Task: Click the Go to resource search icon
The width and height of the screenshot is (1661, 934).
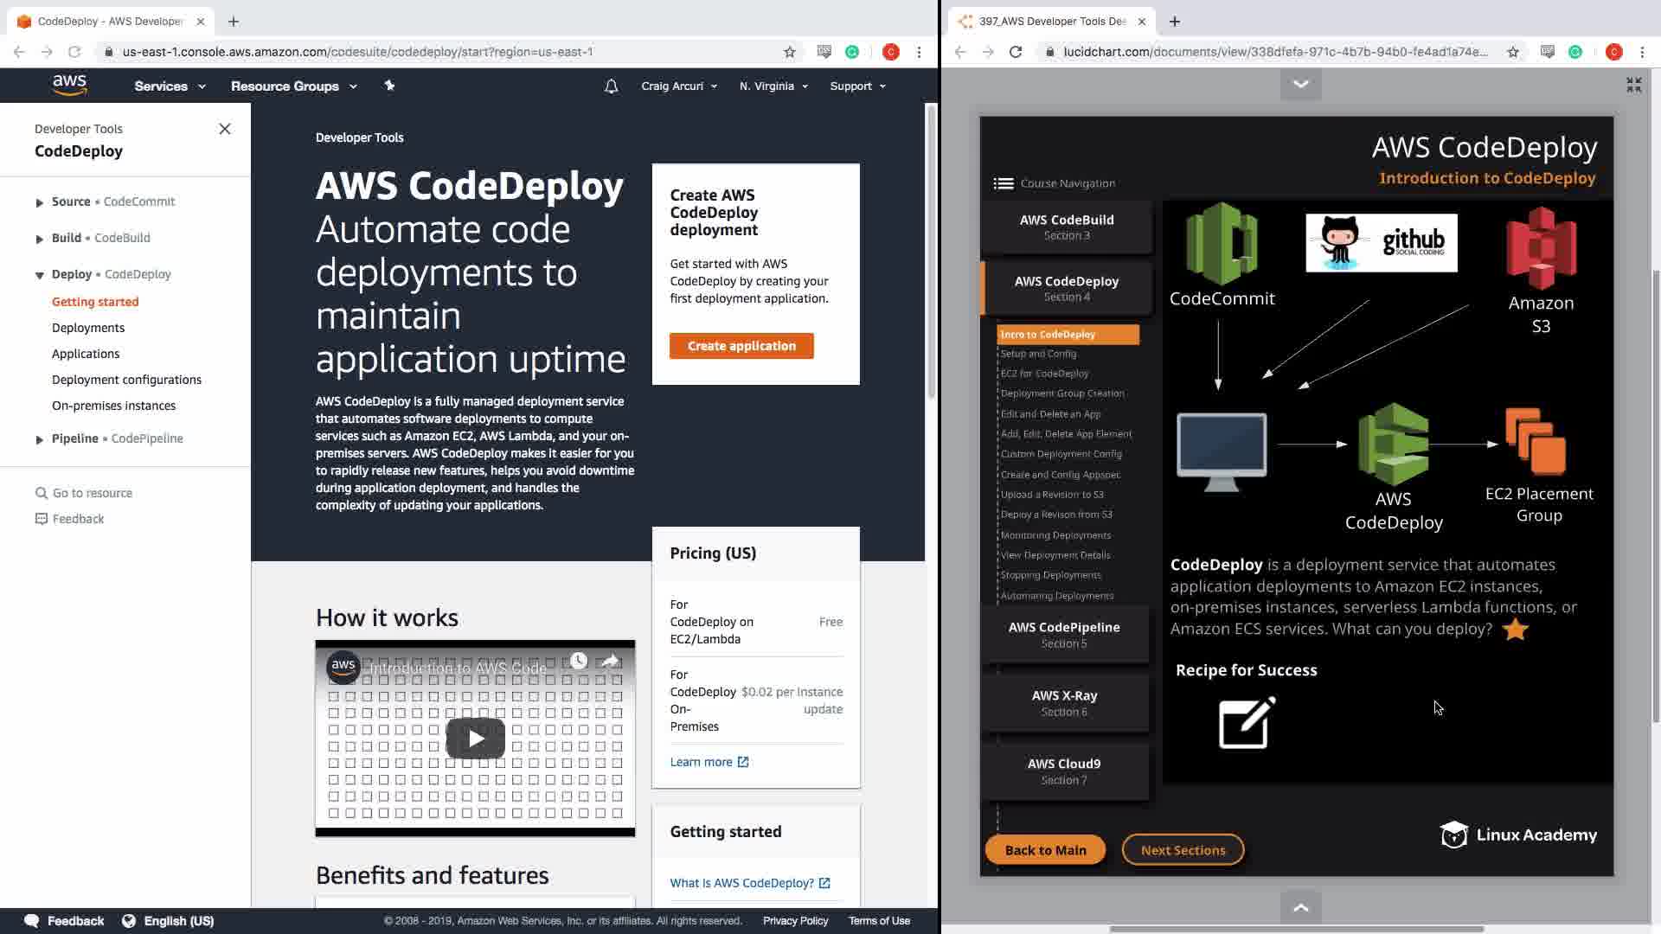Action: (x=41, y=493)
